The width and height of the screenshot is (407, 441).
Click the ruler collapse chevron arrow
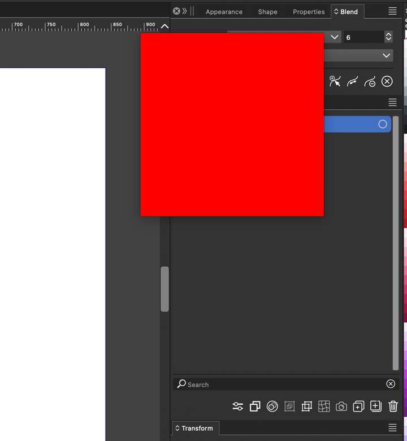click(165, 27)
